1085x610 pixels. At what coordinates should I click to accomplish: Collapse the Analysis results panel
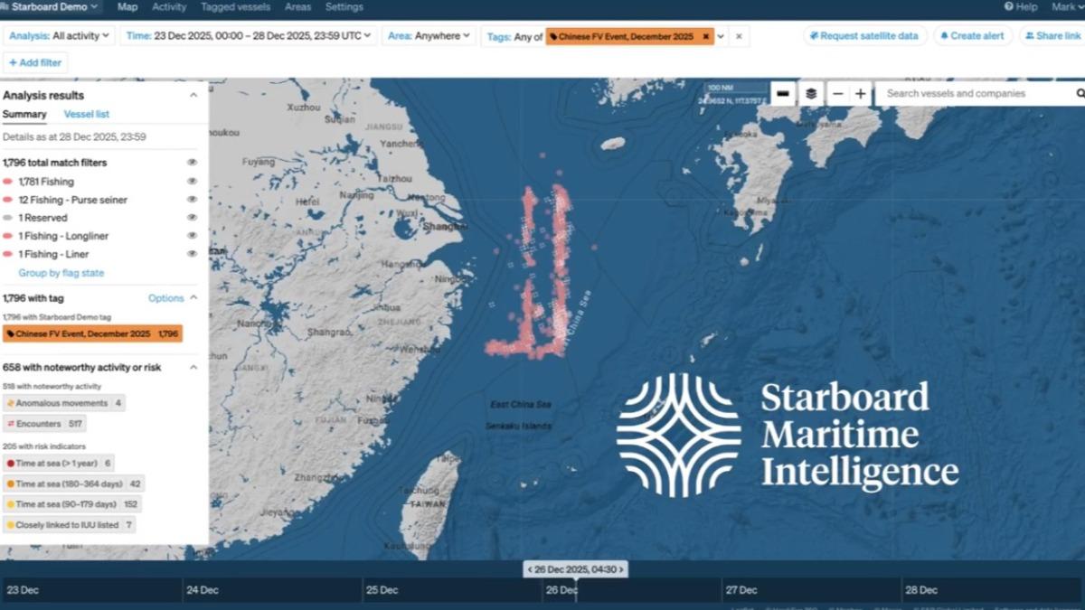[x=193, y=95]
